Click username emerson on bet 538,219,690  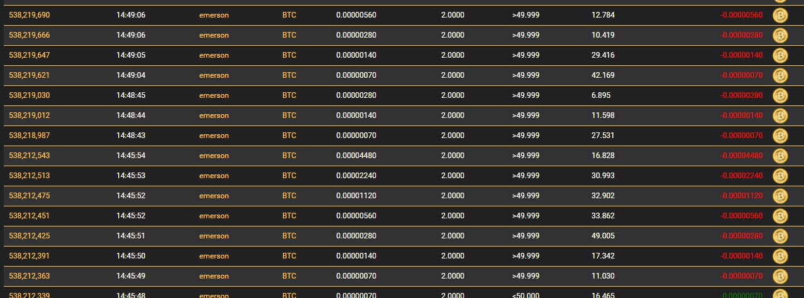click(214, 15)
